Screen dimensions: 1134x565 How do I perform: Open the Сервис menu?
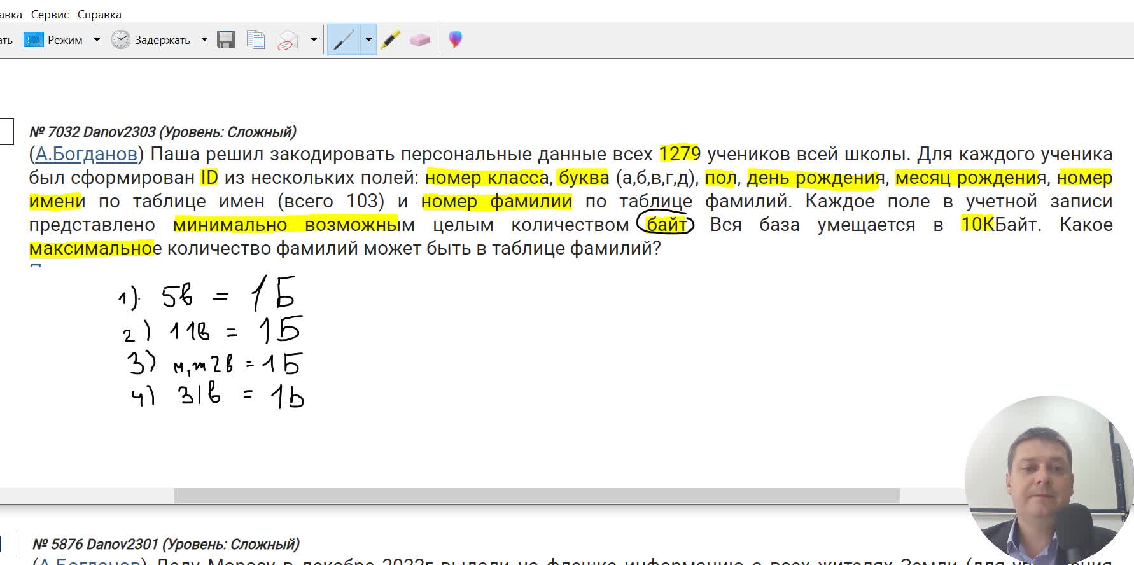pos(50,14)
